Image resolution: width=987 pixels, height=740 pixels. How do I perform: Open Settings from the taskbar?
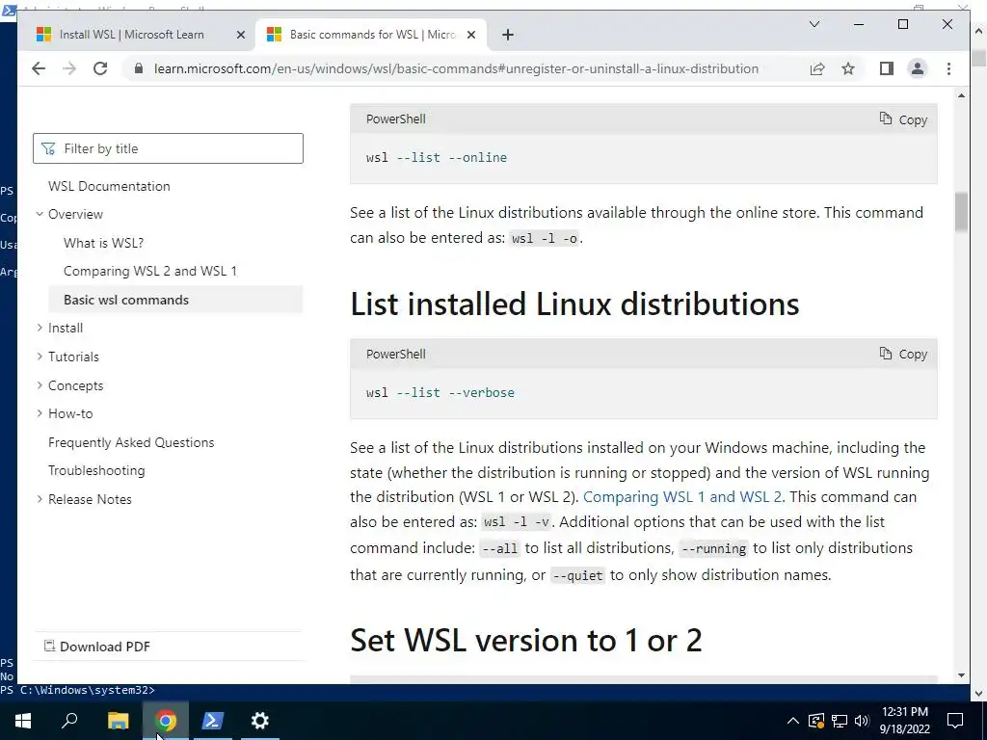point(259,721)
